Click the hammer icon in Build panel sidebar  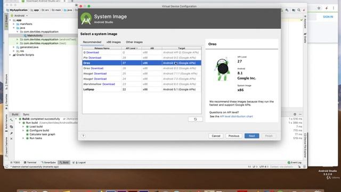pos(11,120)
